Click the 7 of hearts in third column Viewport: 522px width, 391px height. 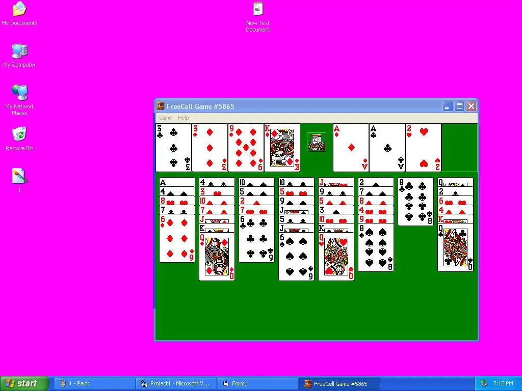click(257, 210)
